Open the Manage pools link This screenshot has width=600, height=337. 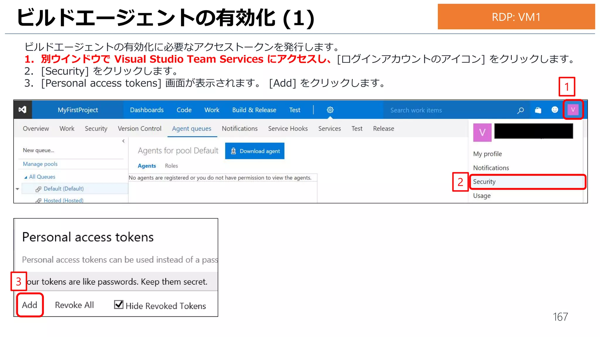(x=40, y=164)
